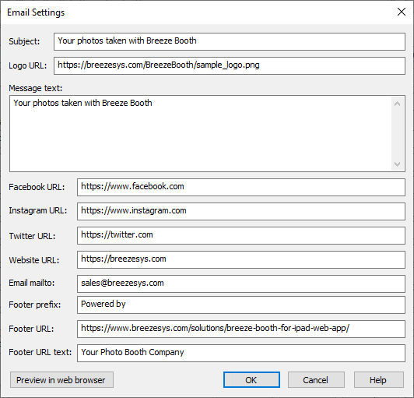Click the 'Email Settings' window title
The width and height of the screenshot is (414, 398).
[36, 12]
